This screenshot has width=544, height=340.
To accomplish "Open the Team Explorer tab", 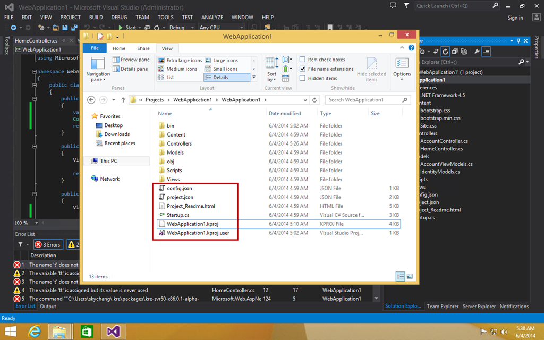I will [443, 307].
